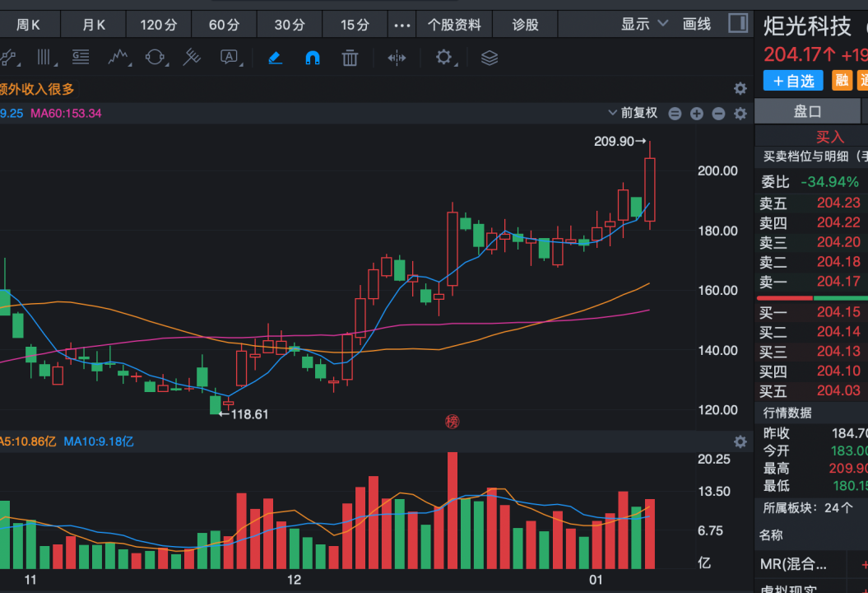Select the 盘口 order book tab
This screenshot has height=593, width=868.
coord(807,111)
